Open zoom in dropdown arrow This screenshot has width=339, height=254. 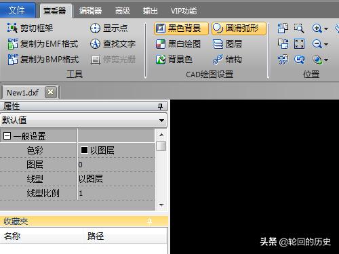tap(326, 29)
